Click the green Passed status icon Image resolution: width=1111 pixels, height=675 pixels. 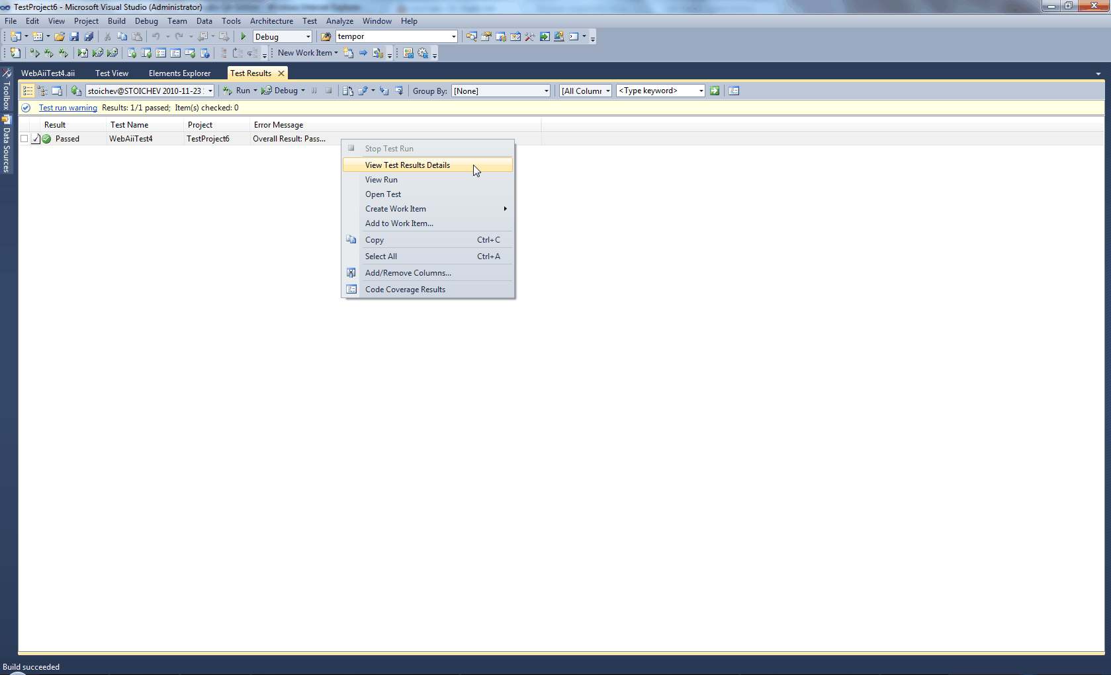[46, 139]
